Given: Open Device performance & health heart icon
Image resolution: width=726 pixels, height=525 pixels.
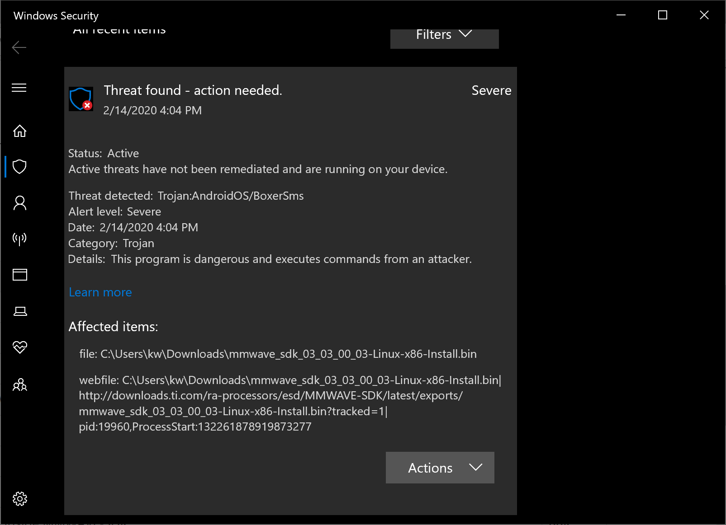Looking at the screenshot, I should pyautogui.click(x=19, y=347).
